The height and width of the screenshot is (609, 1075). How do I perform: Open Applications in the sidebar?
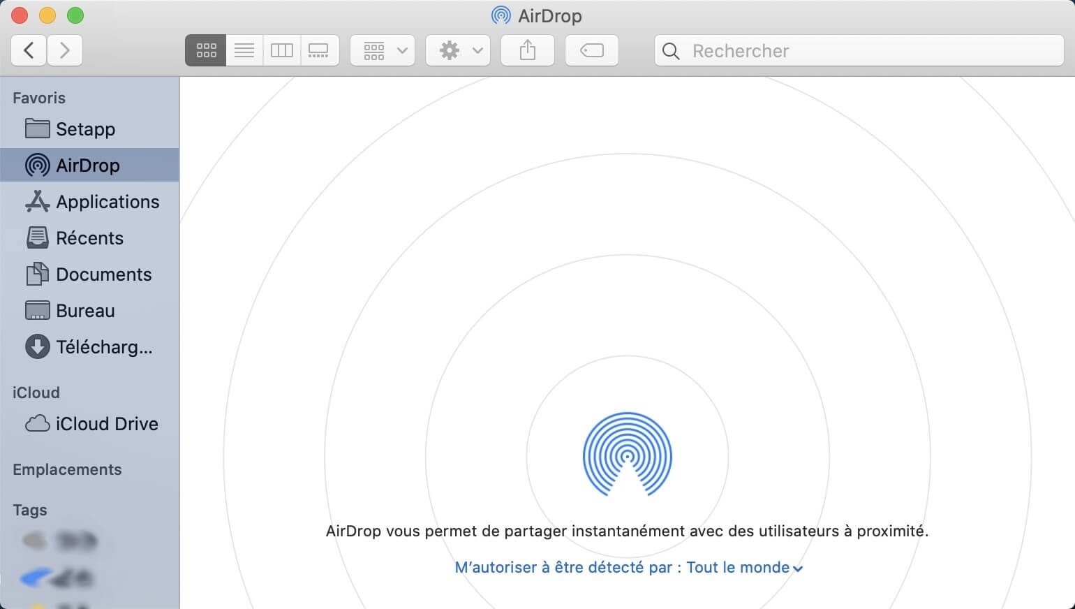89,202
